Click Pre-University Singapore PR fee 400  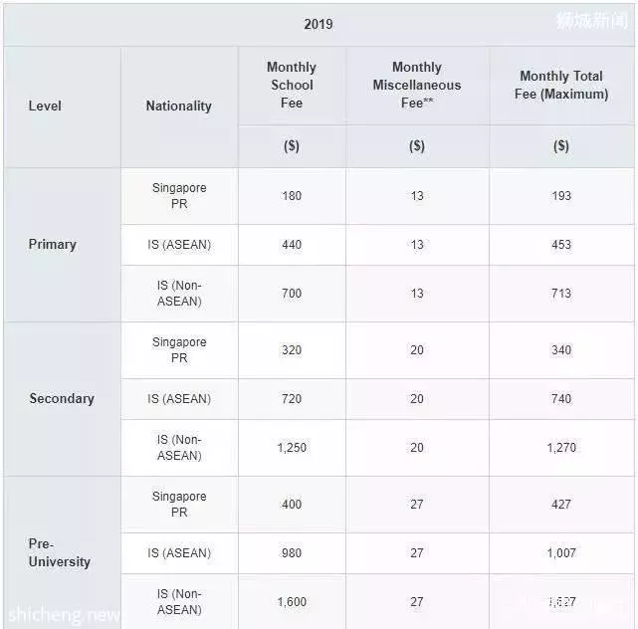[x=292, y=504]
